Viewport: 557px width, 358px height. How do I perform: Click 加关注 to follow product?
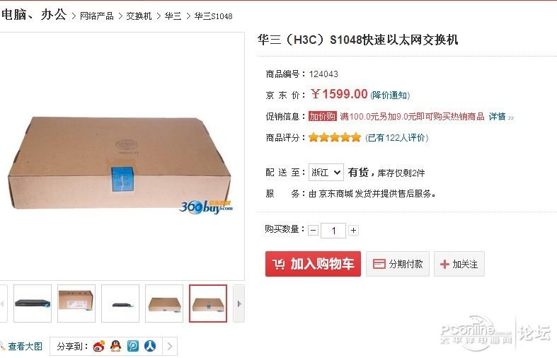[459, 264]
